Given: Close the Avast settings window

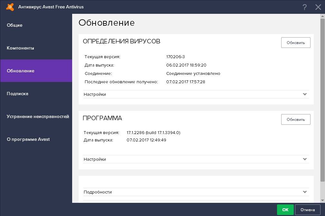Looking at the screenshot, I should click(318, 7).
